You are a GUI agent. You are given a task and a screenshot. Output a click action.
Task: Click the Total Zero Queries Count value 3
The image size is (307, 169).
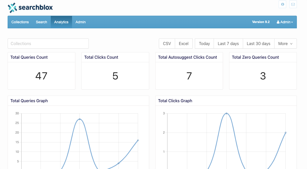click(x=263, y=76)
